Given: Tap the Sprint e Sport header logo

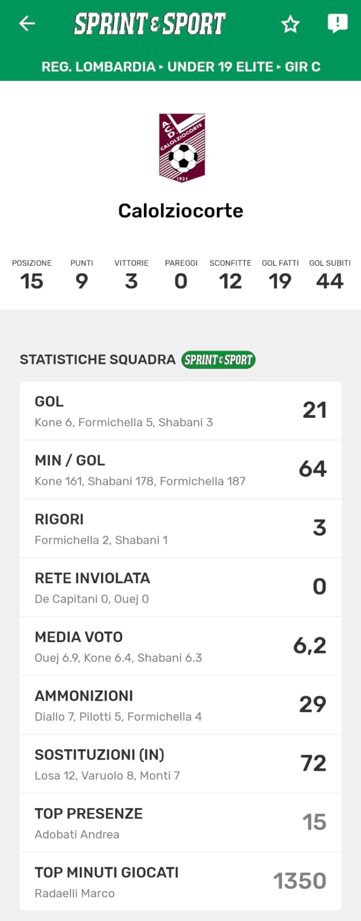Looking at the screenshot, I should pyautogui.click(x=149, y=24).
